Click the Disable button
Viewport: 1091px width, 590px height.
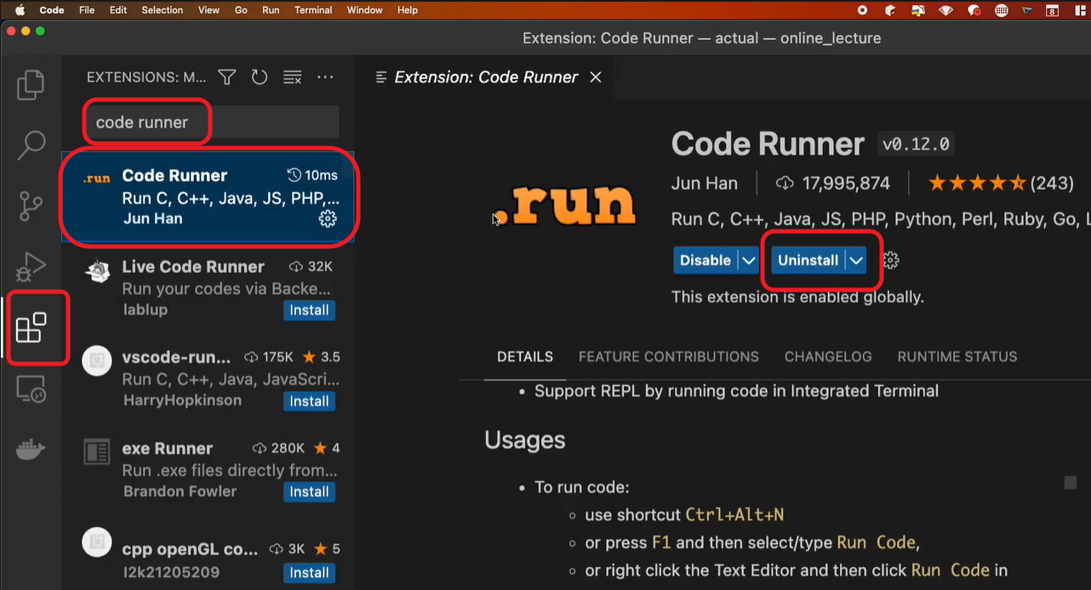[x=705, y=260]
